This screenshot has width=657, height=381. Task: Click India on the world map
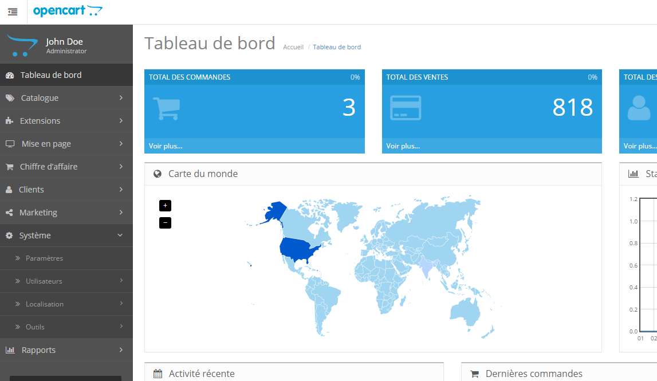coord(426,266)
